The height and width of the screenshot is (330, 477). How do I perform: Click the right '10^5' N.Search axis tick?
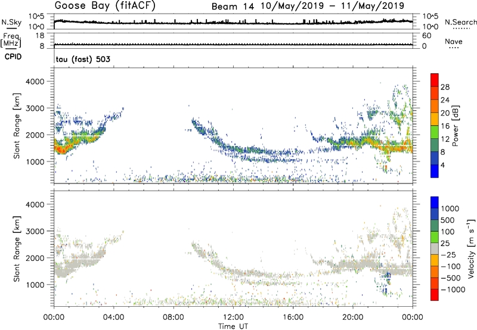[x=430, y=17]
